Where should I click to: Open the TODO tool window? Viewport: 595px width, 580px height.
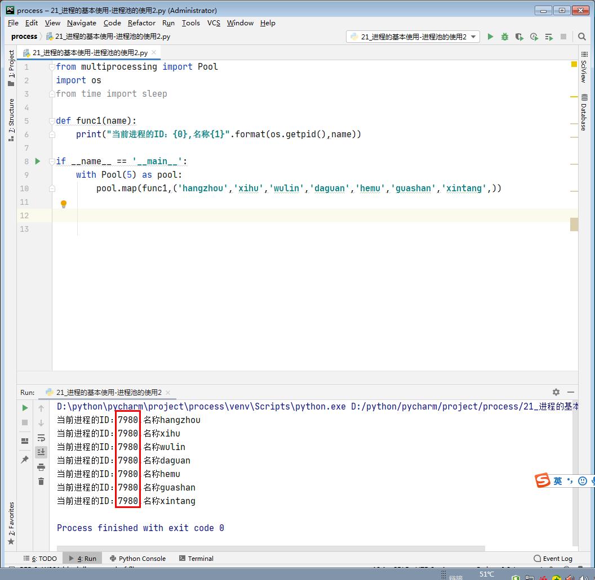pyautogui.click(x=40, y=559)
